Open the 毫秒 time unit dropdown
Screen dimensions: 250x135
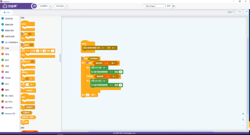point(93,95)
